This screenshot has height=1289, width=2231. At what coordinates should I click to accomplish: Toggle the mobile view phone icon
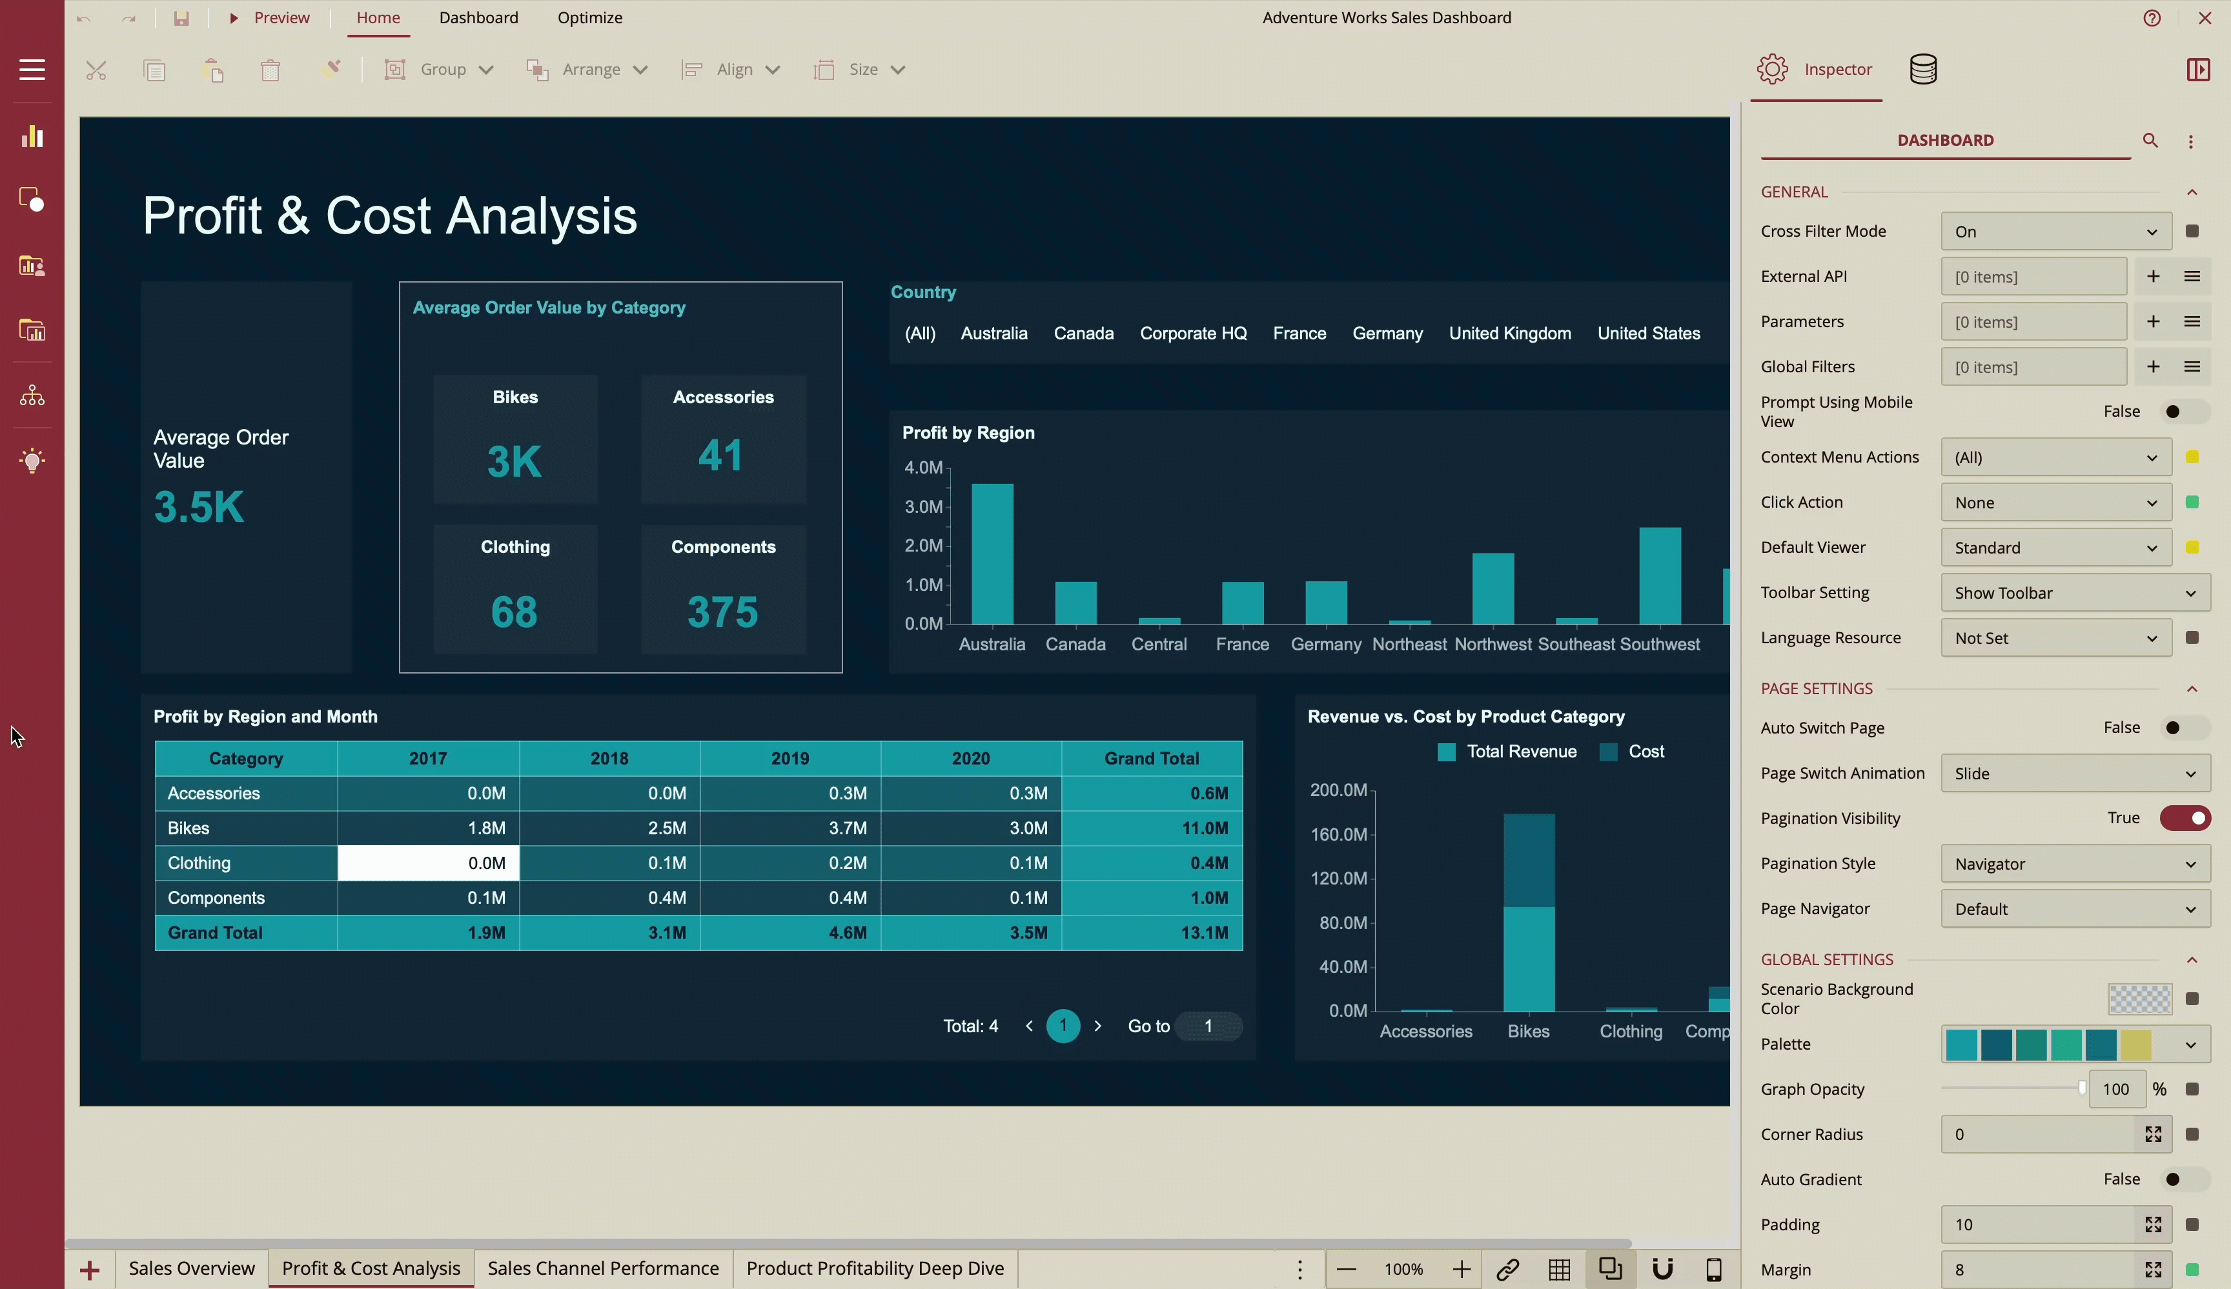point(1714,1270)
